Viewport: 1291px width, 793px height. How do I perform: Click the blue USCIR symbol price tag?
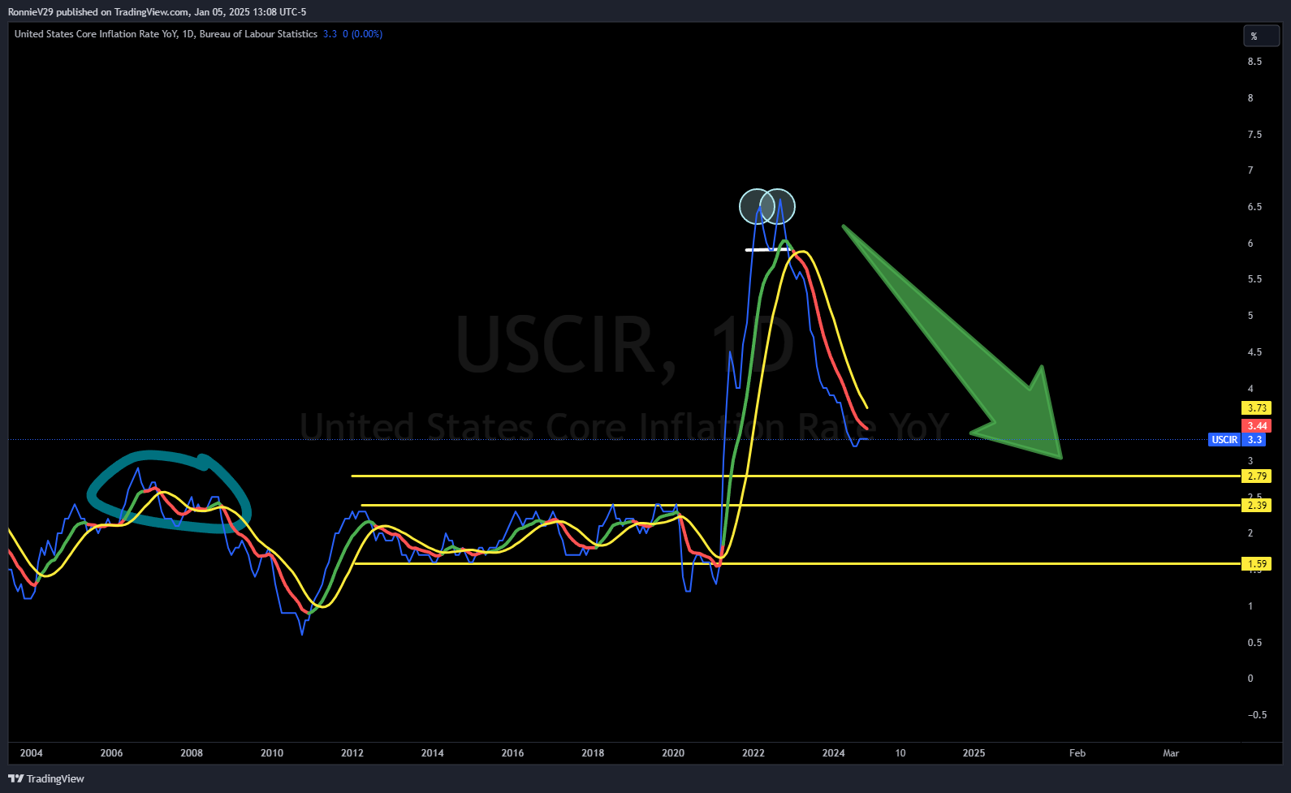[1224, 440]
